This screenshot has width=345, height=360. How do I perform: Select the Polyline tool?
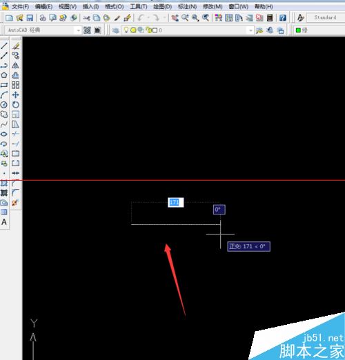(4, 66)
